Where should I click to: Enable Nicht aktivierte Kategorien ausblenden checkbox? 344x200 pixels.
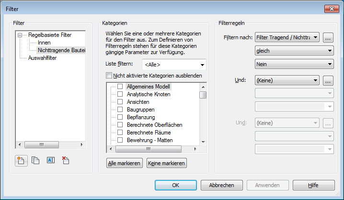[x=108, y=76]
